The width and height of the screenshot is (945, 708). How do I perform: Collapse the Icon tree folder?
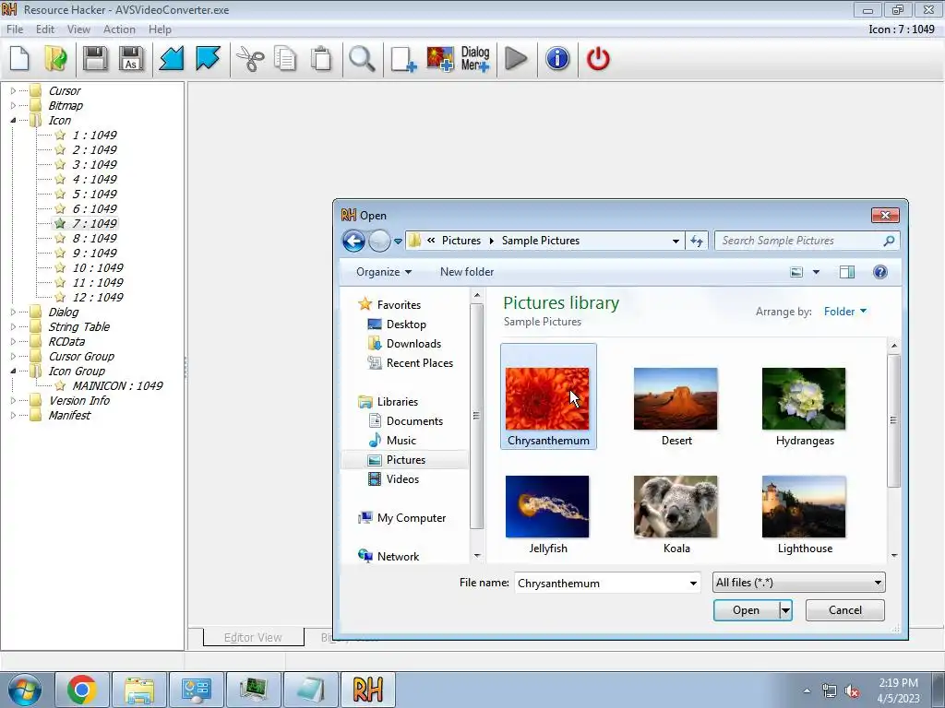coord(13,121)
